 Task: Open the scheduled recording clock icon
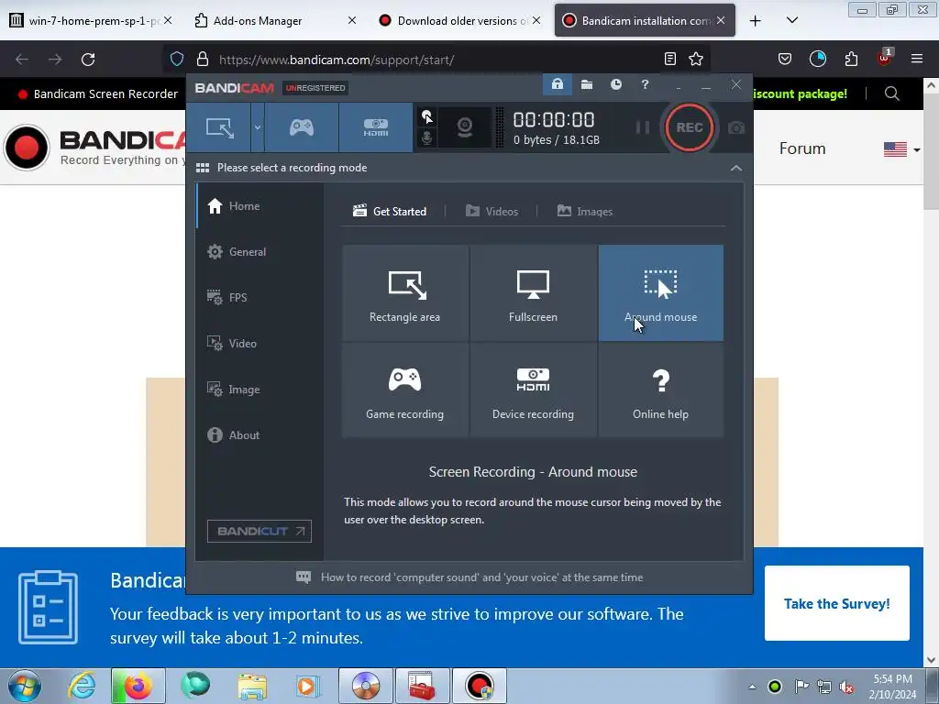pos(615,84)
